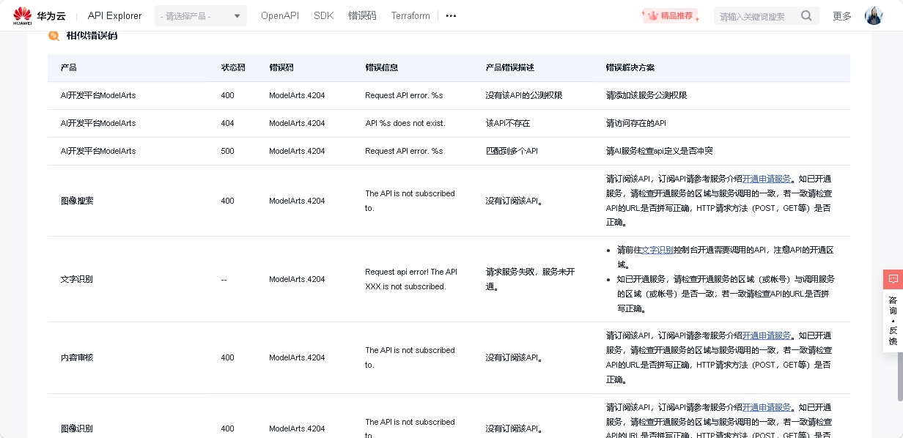Open the 咨询·反馈 side panel text
Viewport: 903px width, 438px height.
tap(893, 321)
